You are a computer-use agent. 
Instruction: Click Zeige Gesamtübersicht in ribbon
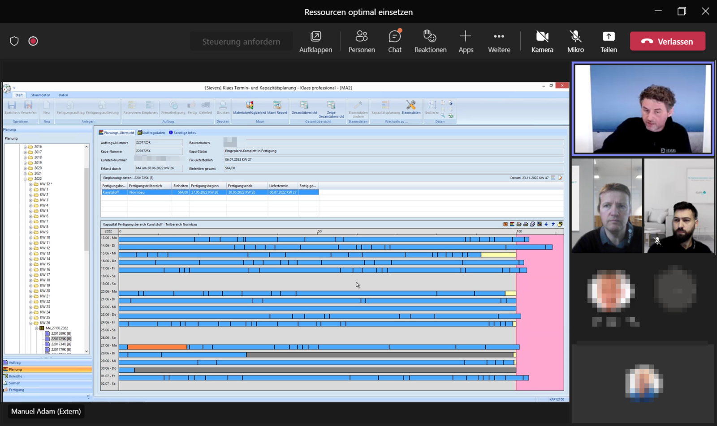click(331, 109)
